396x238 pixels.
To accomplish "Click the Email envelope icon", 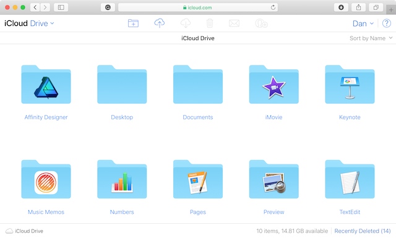I will point(234,23).
